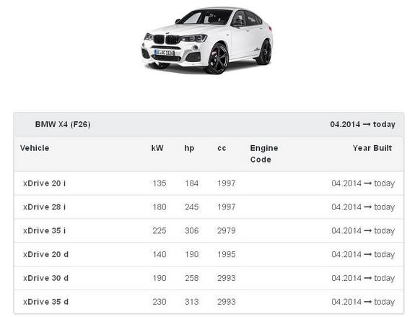
Task: Click the Year Built column header
Action: [372, 148]
